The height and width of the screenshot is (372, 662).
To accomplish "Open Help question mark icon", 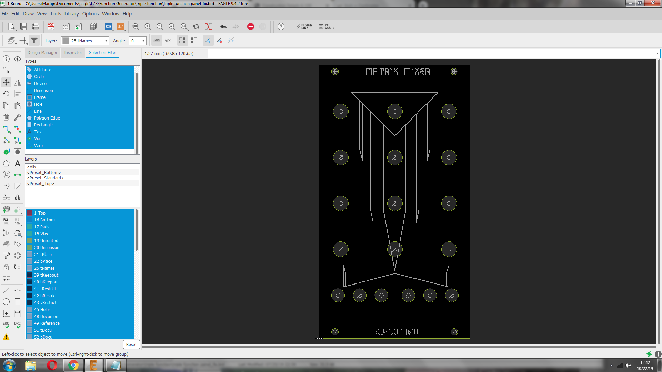I will (281, 27).
